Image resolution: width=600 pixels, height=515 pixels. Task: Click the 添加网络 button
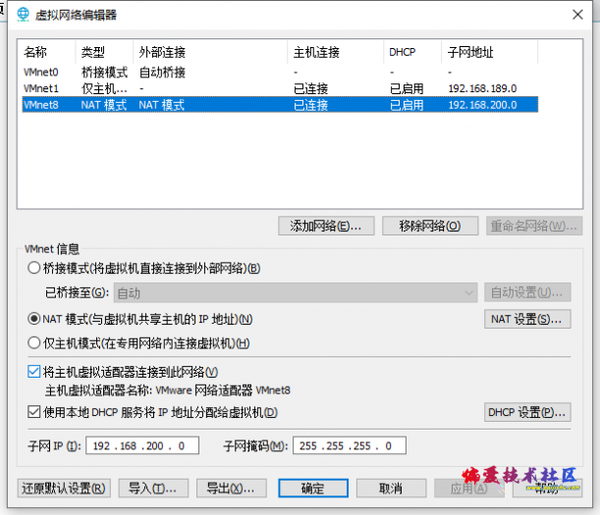[326, 226]
